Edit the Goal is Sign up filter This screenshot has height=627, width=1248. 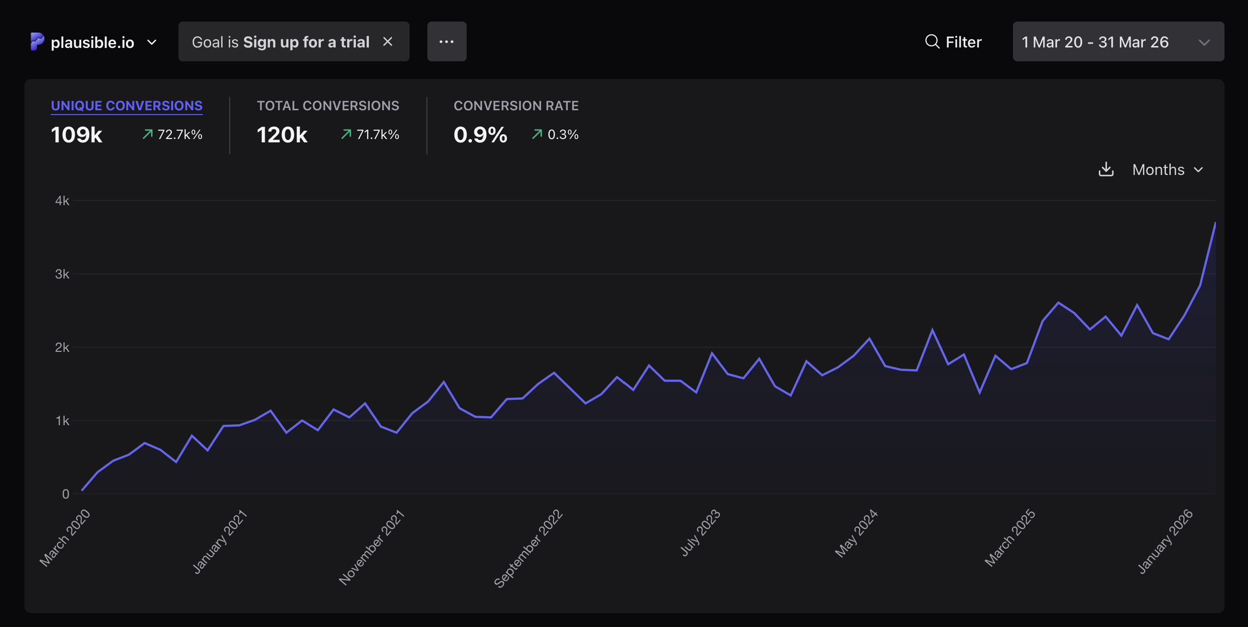coord(280,42)
